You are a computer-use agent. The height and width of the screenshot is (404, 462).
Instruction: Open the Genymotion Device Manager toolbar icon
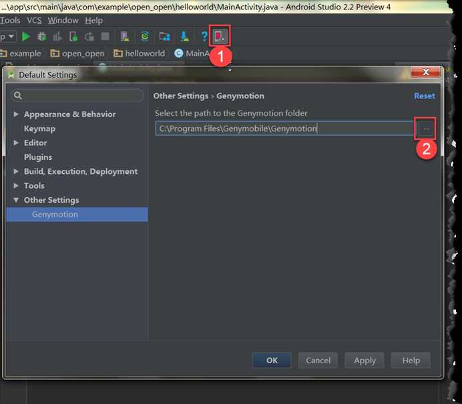click(220, 36)
